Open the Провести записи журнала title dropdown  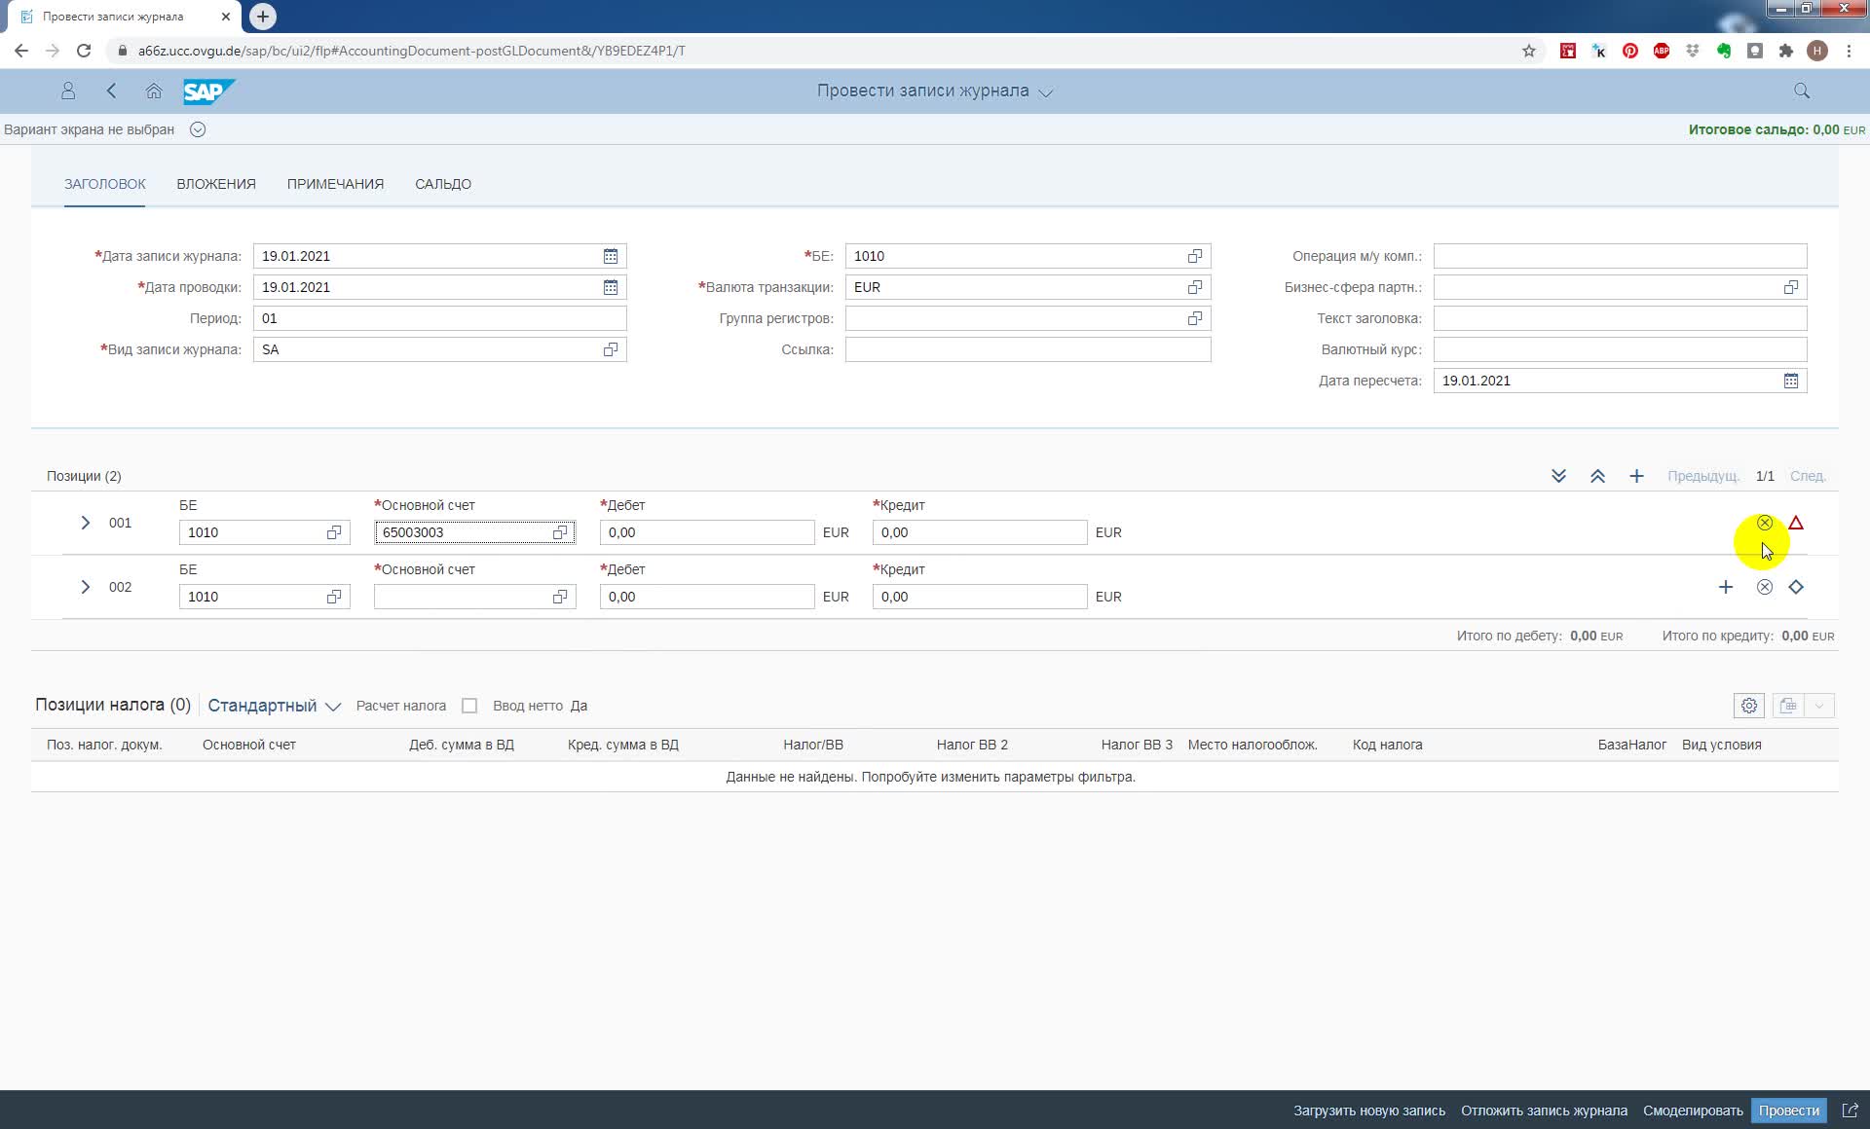coord(1046,92)
